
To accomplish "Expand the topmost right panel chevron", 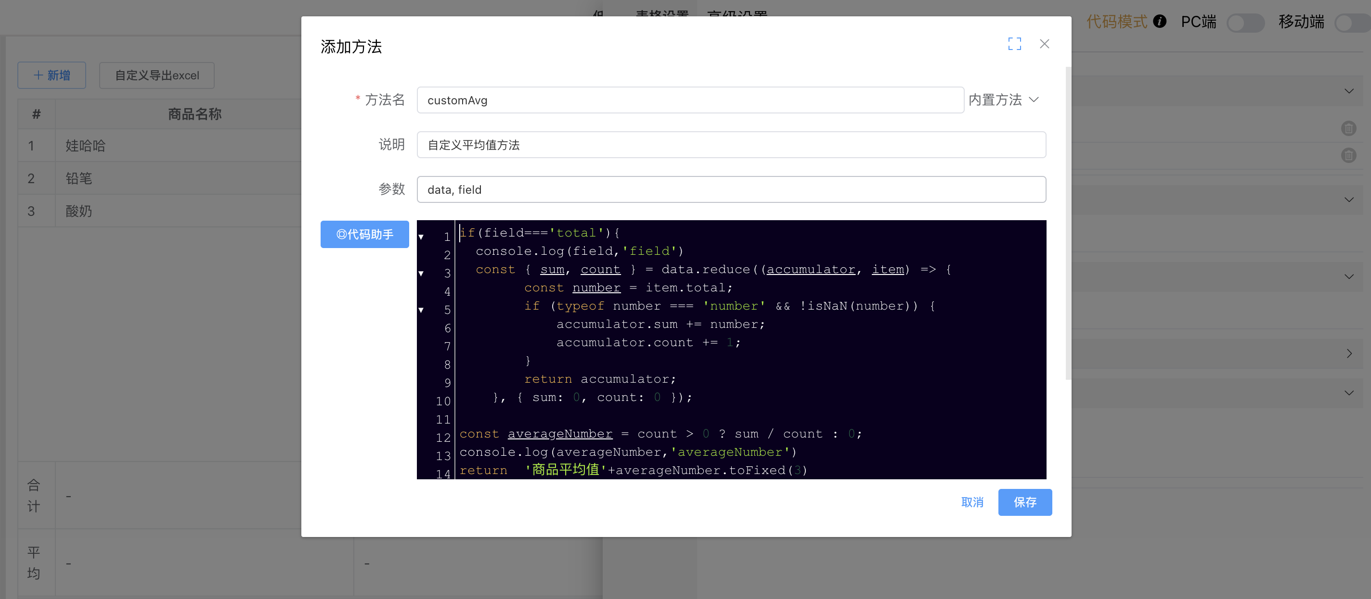I will pos(1348,91).
